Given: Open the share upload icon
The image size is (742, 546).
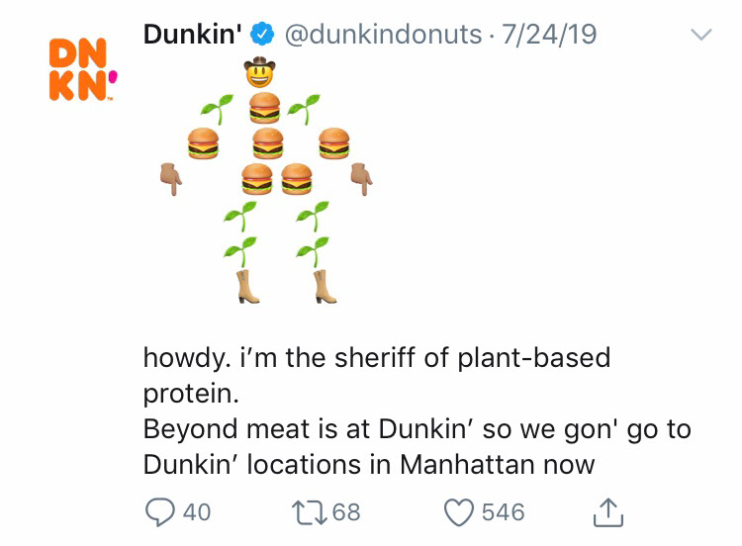Looking at the screenshot, I should tap(608, 512).
